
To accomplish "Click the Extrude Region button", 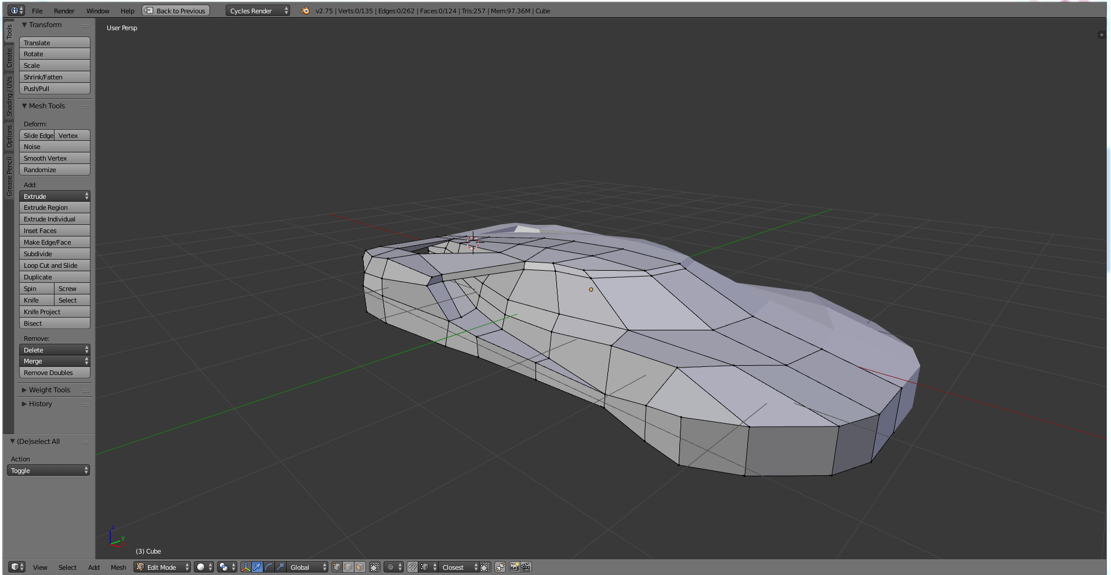I will 55,208.
